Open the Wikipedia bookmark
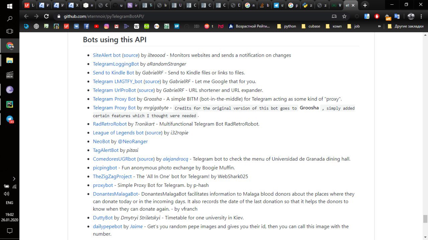This screenshot has height=240, width=428. coord(136,26)
